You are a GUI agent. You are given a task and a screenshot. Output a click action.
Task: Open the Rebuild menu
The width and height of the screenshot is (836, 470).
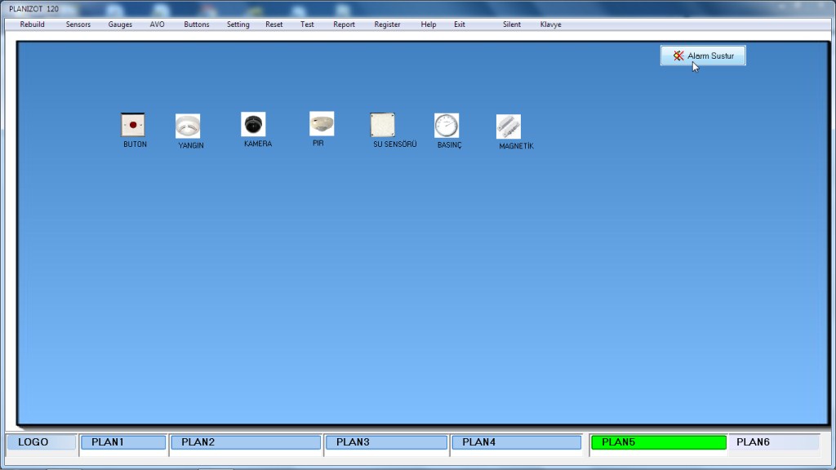pos(32,24)
